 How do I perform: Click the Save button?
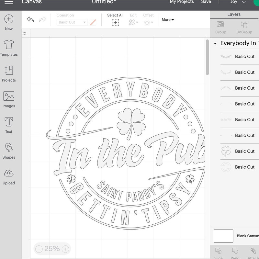pyautogui.click(x=206, y=2)
